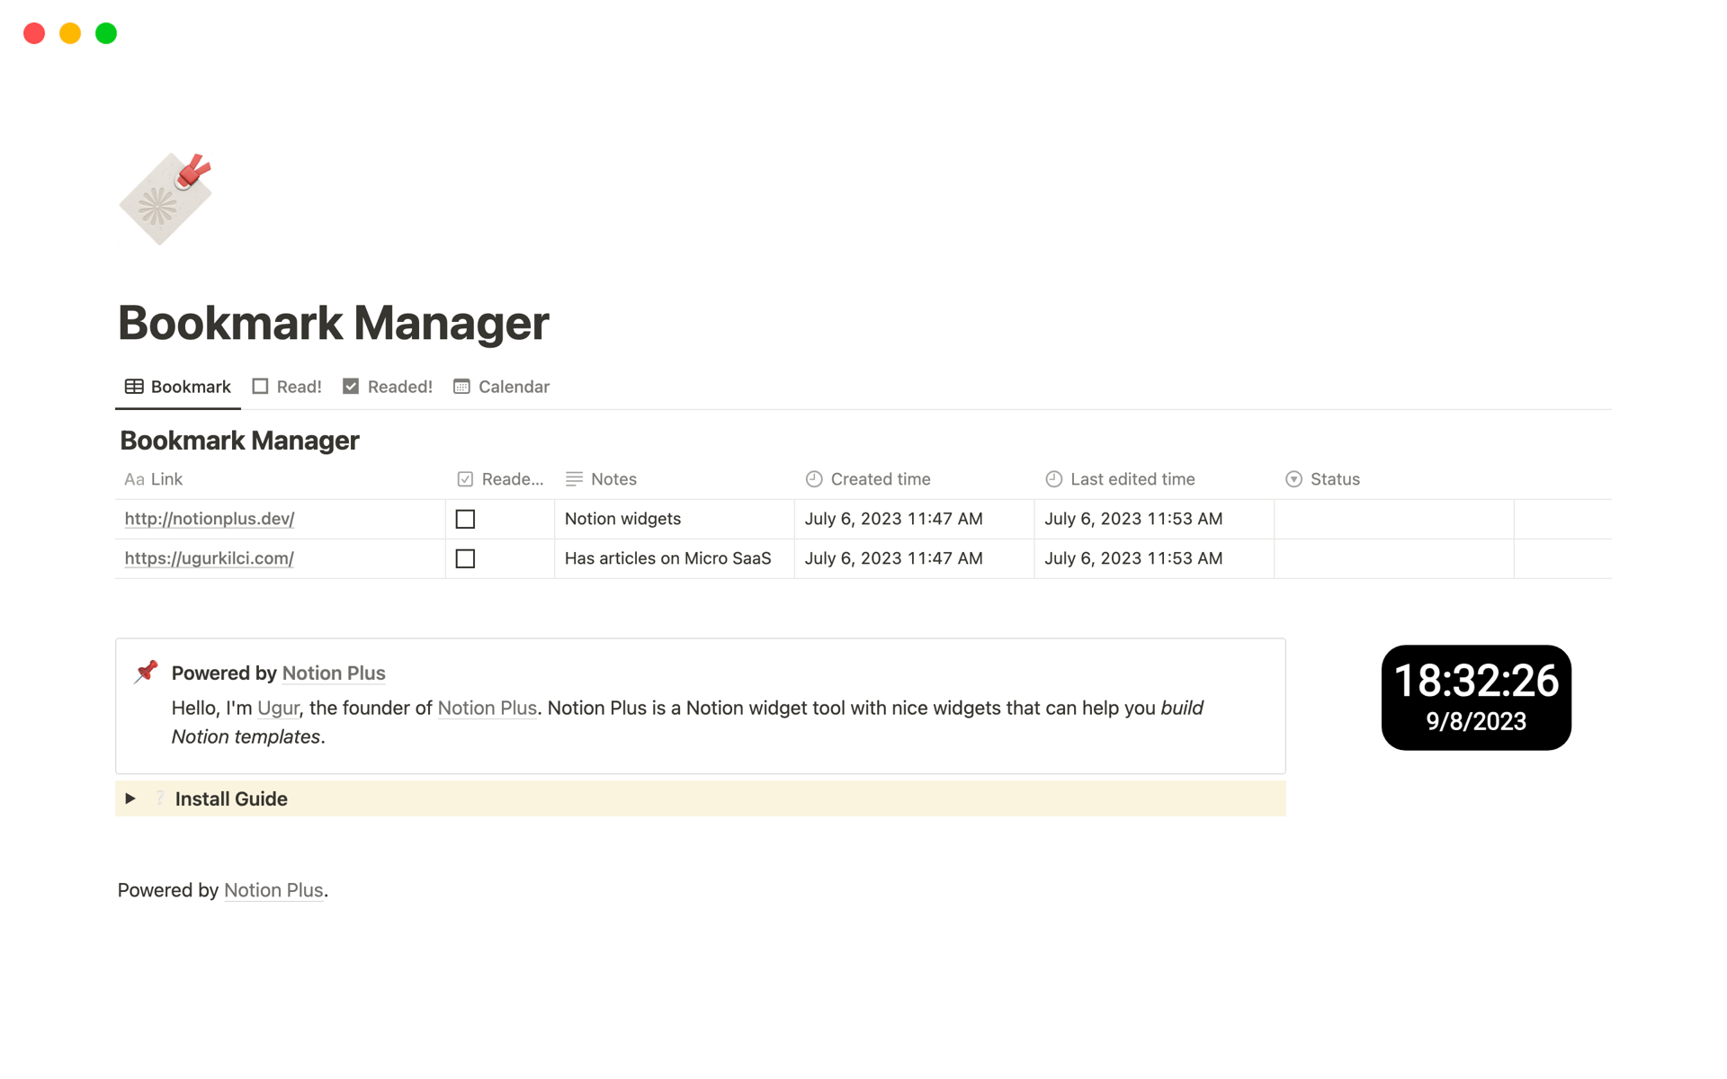This screenshot has height=1079, width=1727.
Task: Click the Last edited time column header
Action: coord(1132,477)
